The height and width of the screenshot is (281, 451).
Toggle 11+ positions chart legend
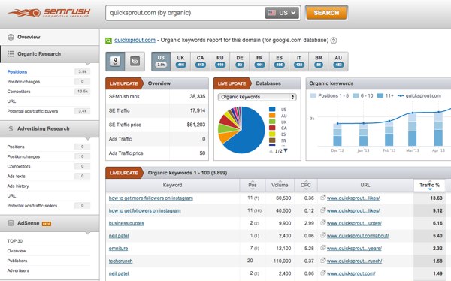386,95
